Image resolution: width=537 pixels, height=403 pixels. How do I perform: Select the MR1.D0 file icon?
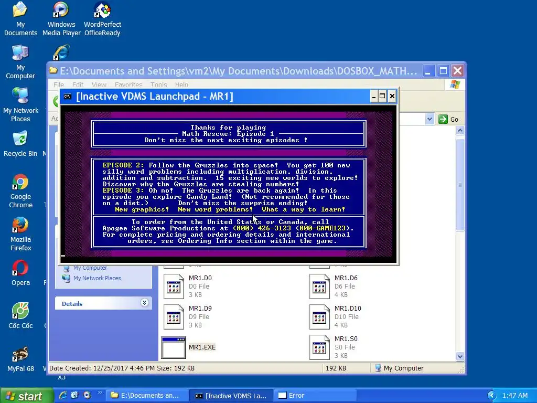174,287
